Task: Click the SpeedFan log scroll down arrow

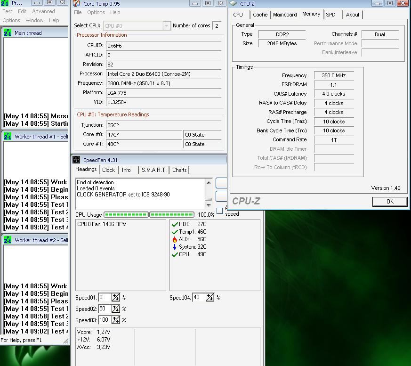Action: [209, 205]
